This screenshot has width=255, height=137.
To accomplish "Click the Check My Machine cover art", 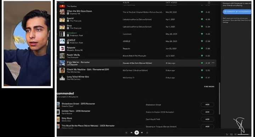I will [x=62, y=70].
